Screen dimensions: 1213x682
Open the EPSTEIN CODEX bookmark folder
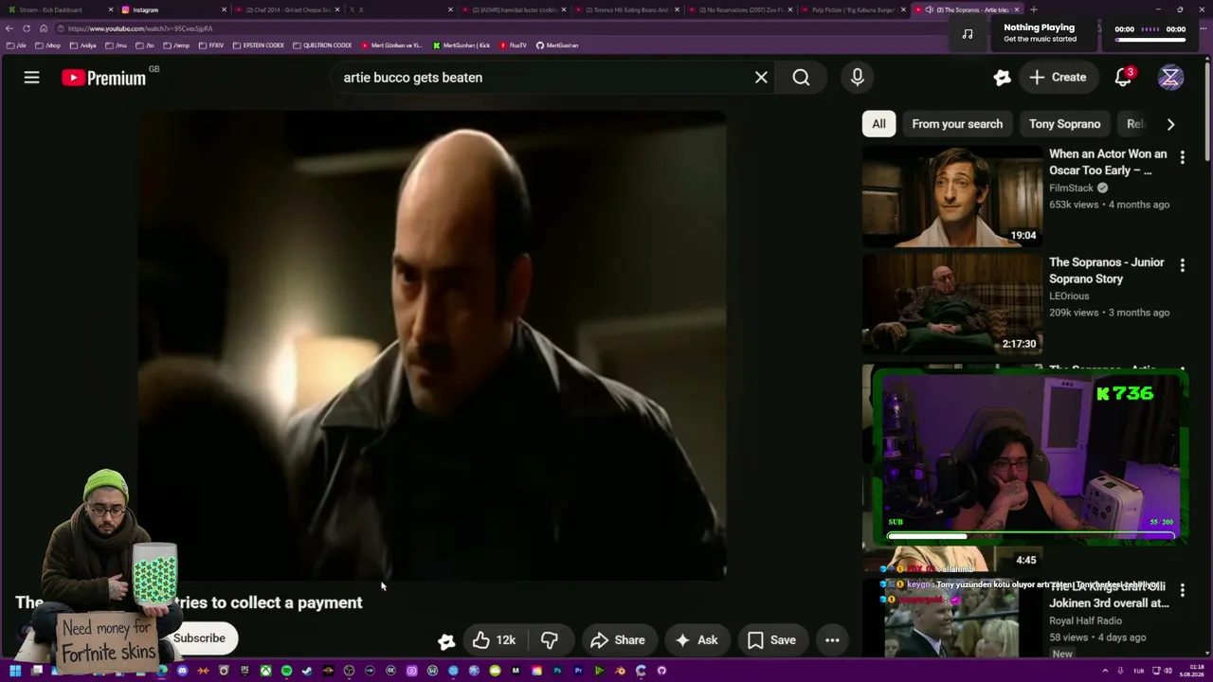258,45
